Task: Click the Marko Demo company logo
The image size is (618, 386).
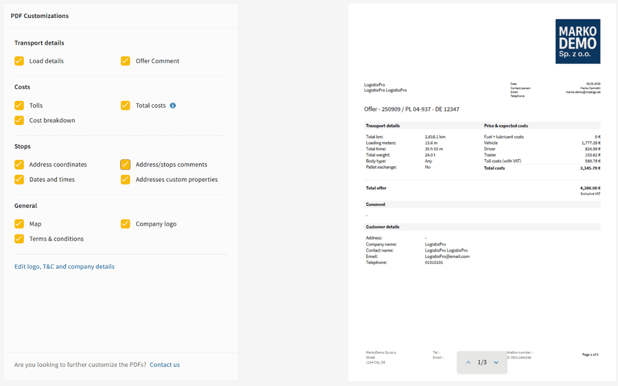Action: pos(577,41)
